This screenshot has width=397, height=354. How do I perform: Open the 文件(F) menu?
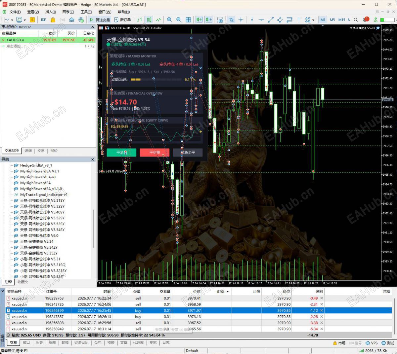tap(15, 12)
